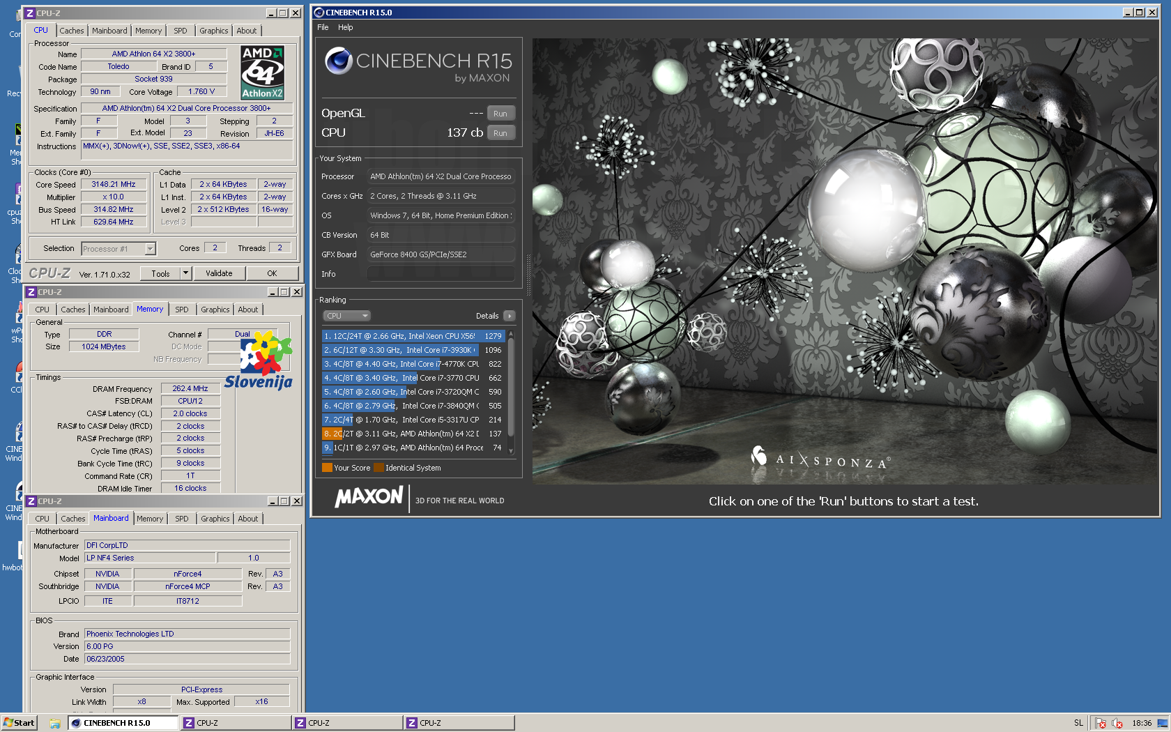The image size is (1171, 732).
Task: Click the Core Voltage value 1.760 V
Action: coord(201,91)
